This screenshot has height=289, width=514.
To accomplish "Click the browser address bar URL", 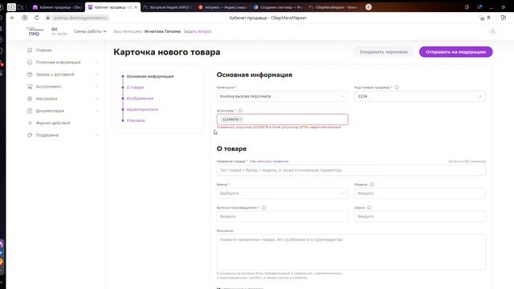I will click(x=80, y=18).
